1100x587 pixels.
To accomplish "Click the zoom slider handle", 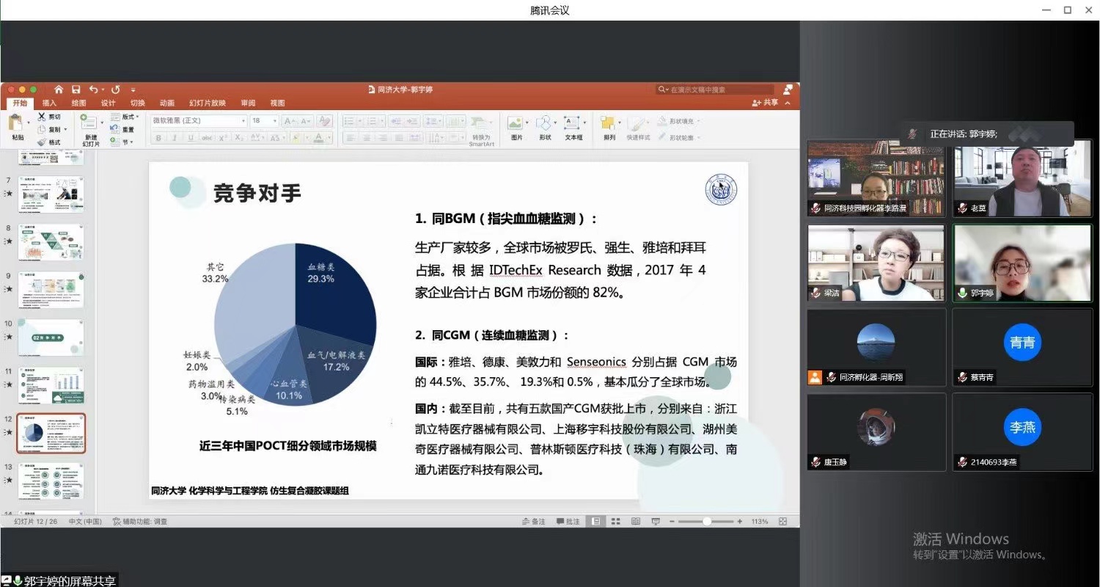I will coord(707,522).
